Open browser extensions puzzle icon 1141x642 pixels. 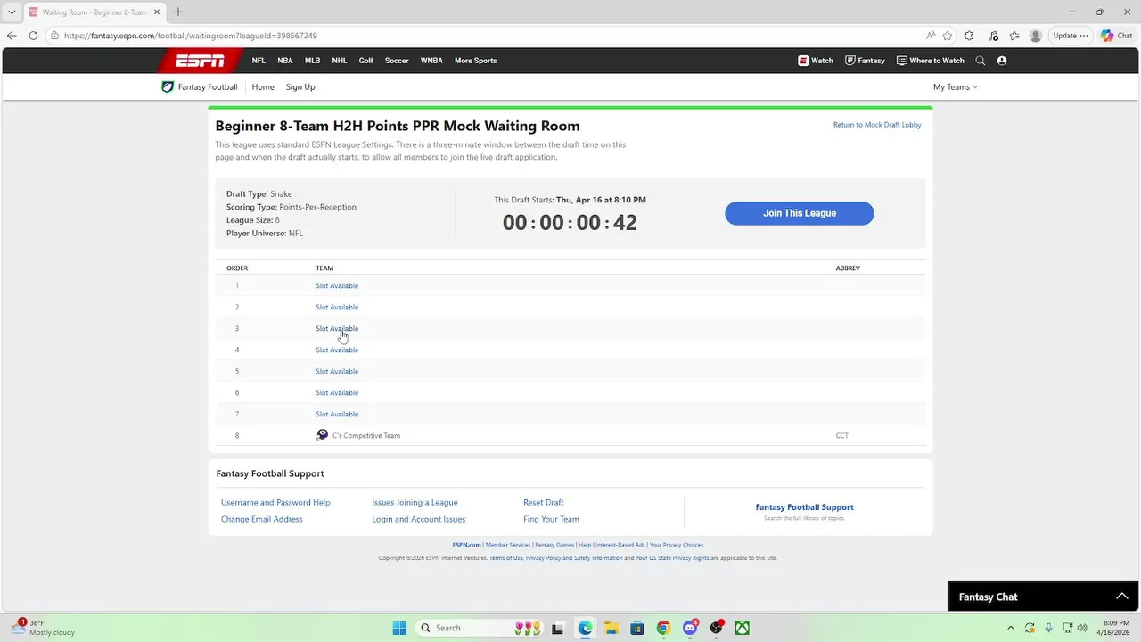click(970, 36)
